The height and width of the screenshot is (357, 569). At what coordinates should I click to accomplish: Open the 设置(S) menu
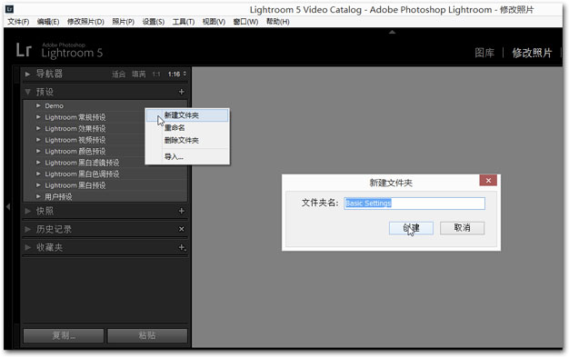pyautogui.click(x=153, y=22)
